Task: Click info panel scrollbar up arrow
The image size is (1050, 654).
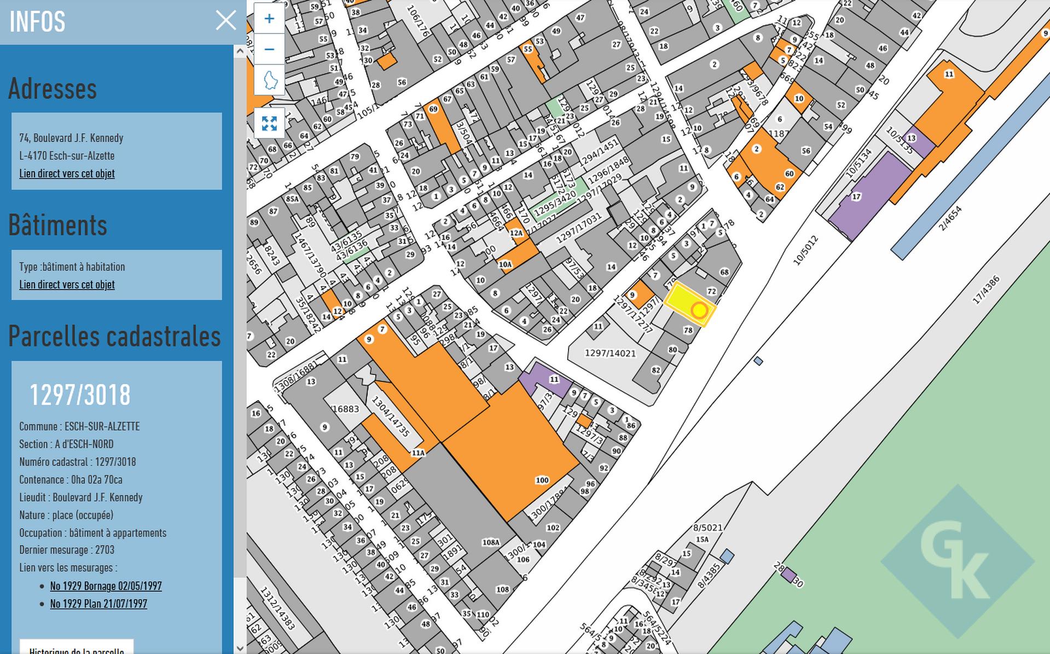Action: click(240, 51)
